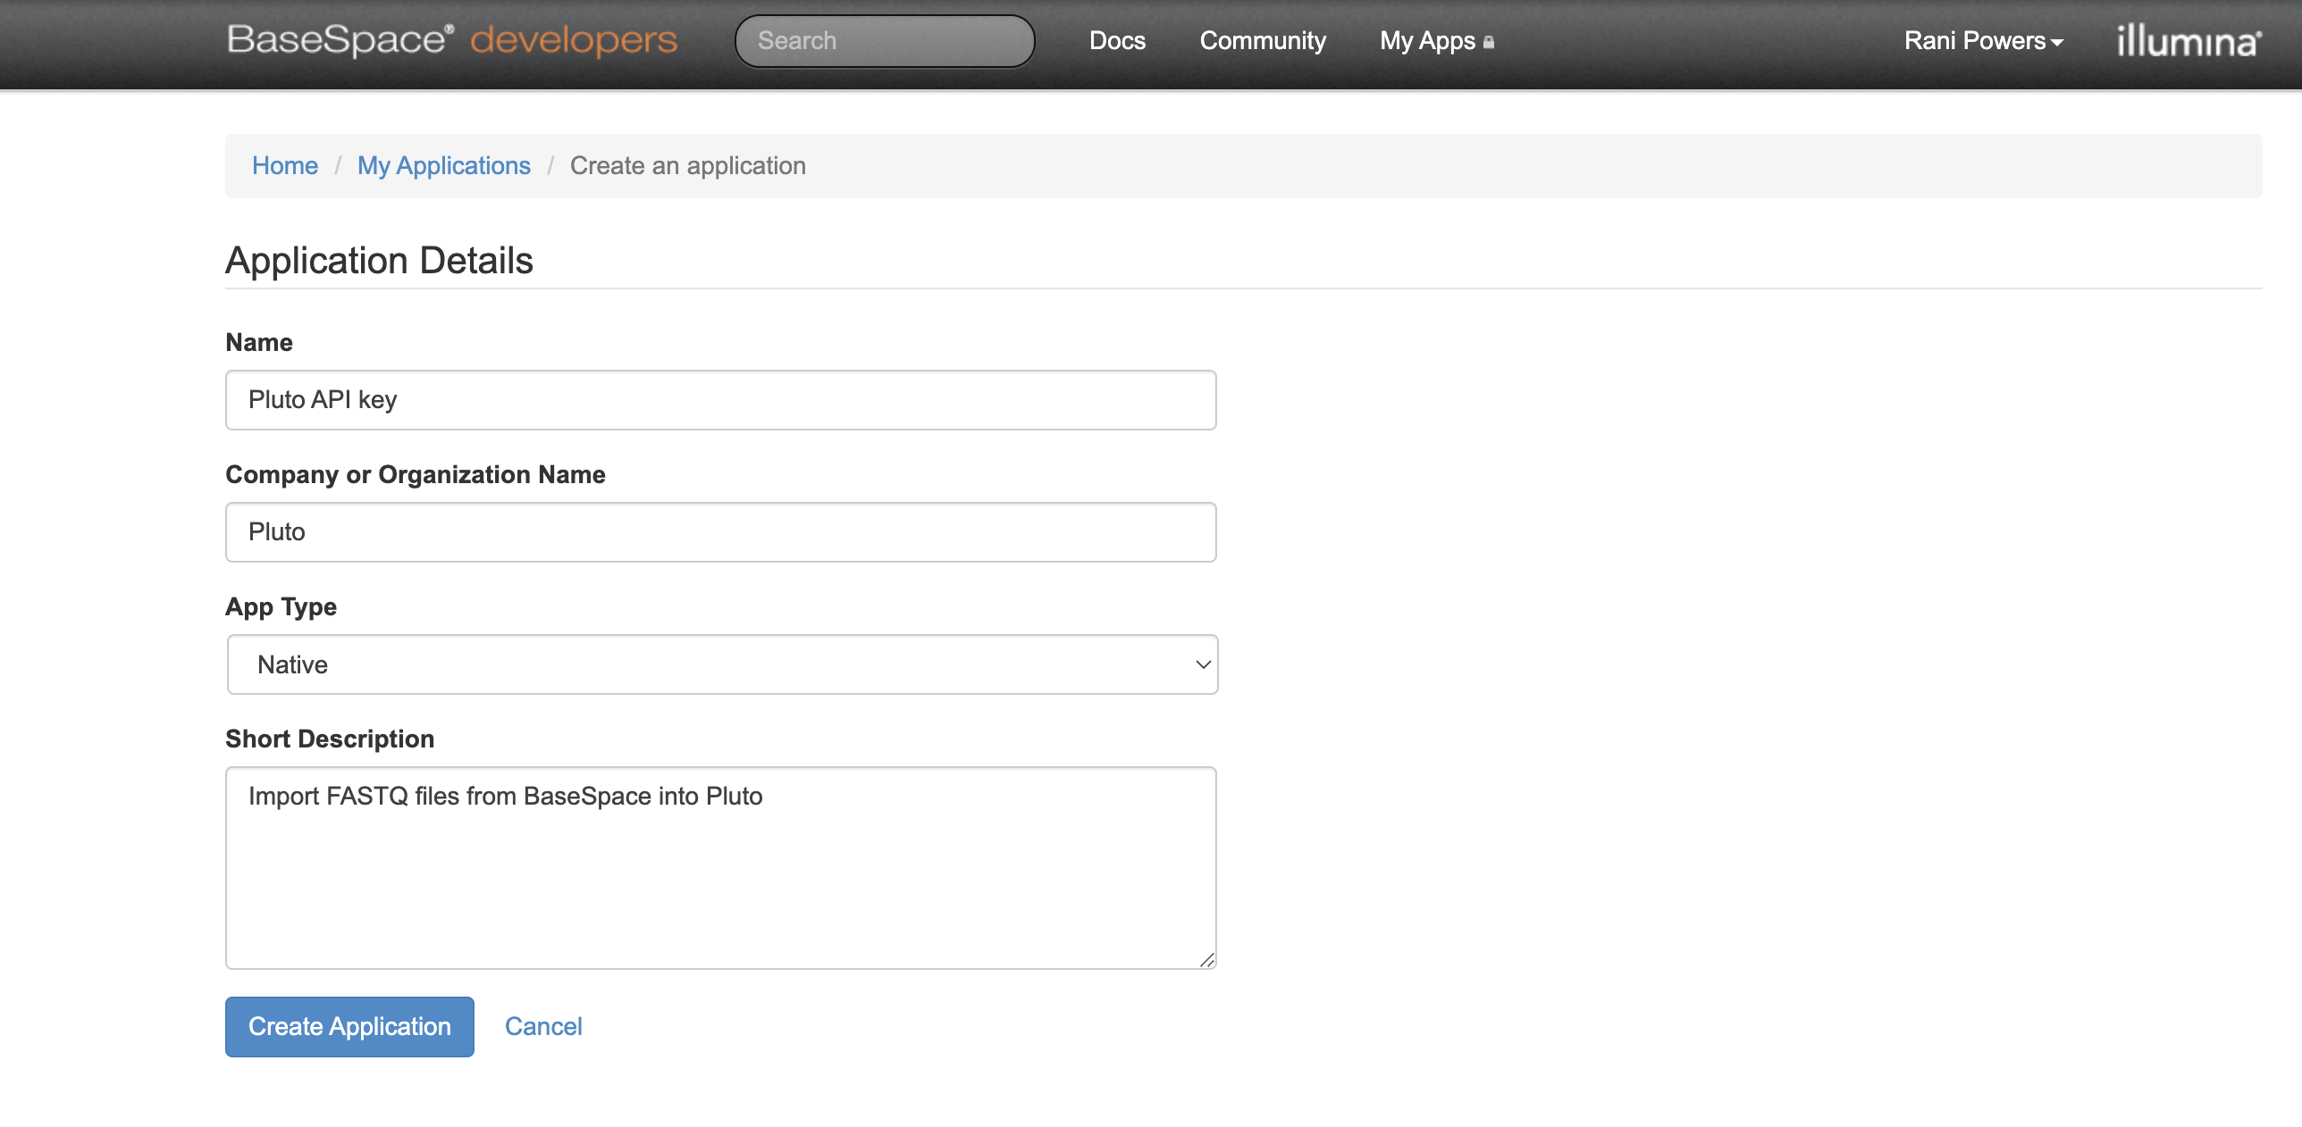2302x1127 pixels.
Task: Open the BaseSpace developers logo homepage
Action: pyautogui.click(x=452, y=40)
